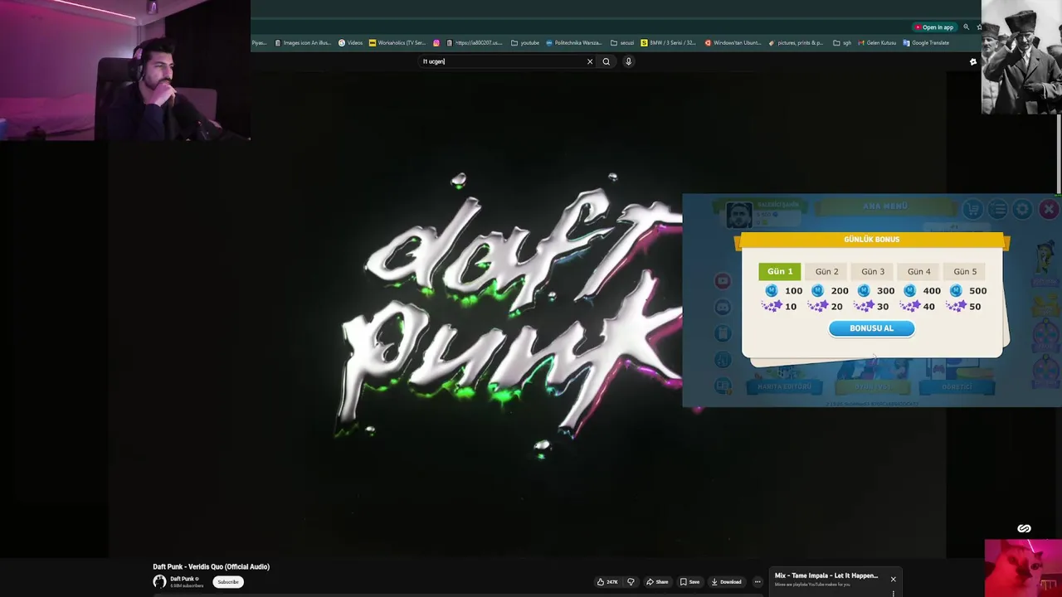
Task: Open the Videos bookmark
Action: point(351,43)
